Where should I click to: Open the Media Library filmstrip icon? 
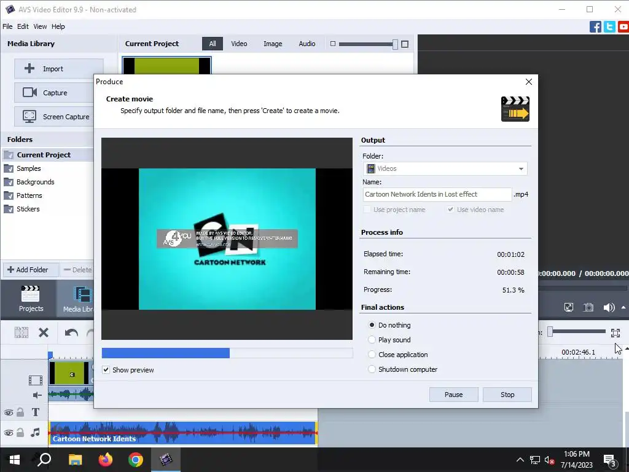(x=83, y=294)
